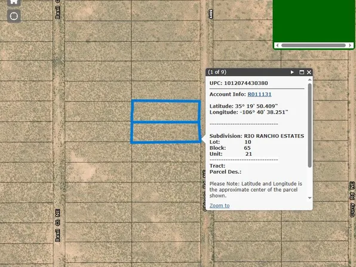
Task: Open account info link R011131
Action: (259, 94)
